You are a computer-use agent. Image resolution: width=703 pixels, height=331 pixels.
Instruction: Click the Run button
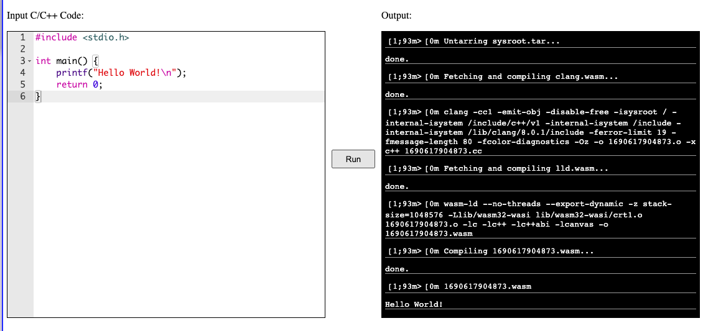[x=353, y=159]
